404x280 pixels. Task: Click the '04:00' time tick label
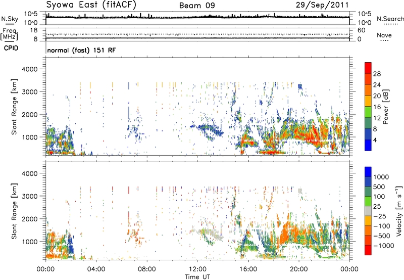(x=96, y=269)
